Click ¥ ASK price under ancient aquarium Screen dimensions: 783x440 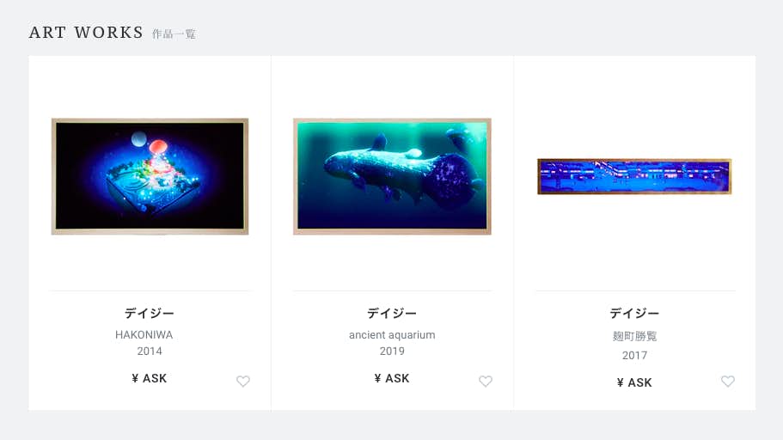(x=392, y=378)
